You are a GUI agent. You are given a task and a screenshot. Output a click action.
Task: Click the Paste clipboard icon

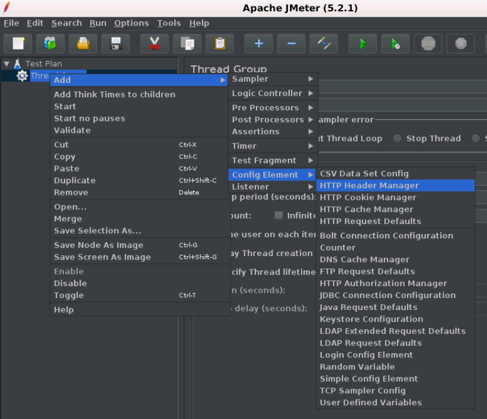(x=220, y=43)
